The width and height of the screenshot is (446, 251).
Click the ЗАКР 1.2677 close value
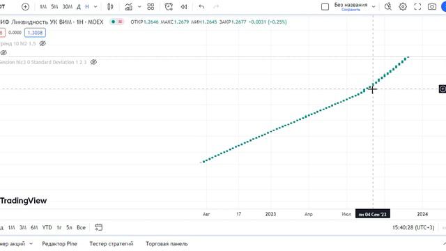point(232,22)
